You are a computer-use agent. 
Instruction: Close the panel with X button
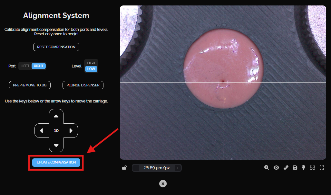point(163,183)
